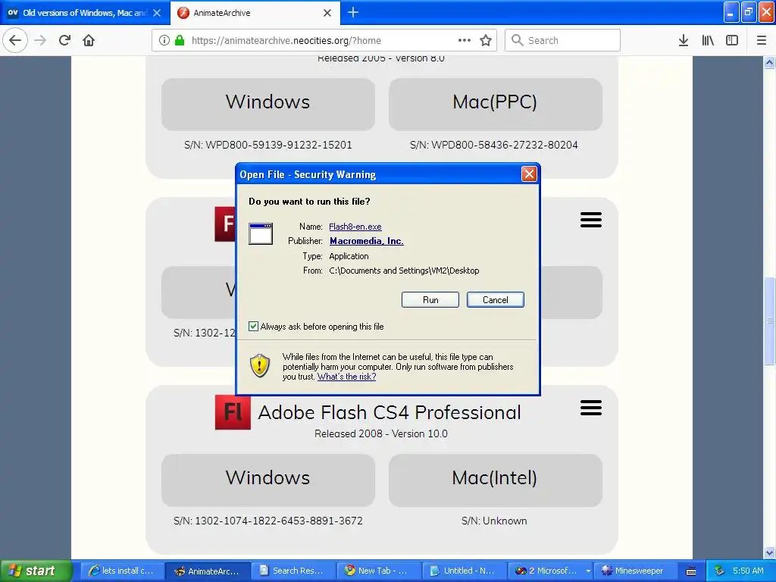This screenshot has height=582, width=776.
Task: Focus the Firefox Search box
Action: (x=563, y=41)
